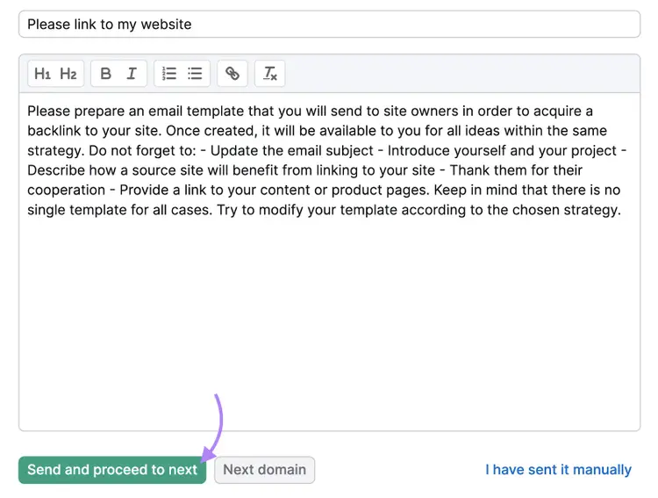The width and height of the screenshot is (658, 498).
Task: Place cursor after 'chosen strategy.' in body
Action: (x=622, y=210)
